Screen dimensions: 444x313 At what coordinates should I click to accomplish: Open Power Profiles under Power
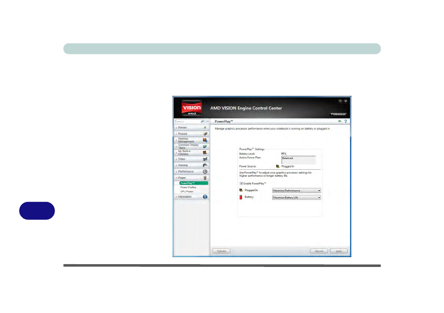188,187
